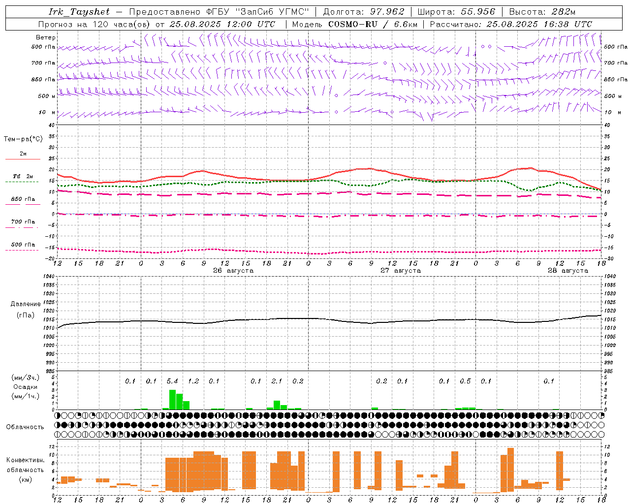This screenshot has width=630, height=504.
Task: Click the 'Широта: 55.956' value
Action: click(x=456, y=12)
